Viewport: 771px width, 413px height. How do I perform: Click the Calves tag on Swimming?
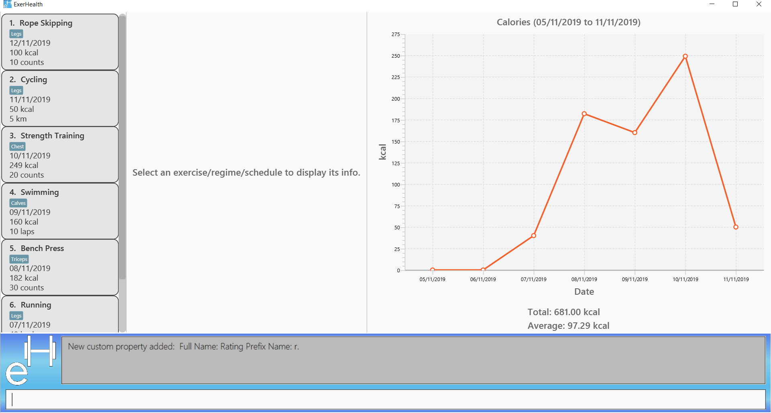[x=18, y=203]
